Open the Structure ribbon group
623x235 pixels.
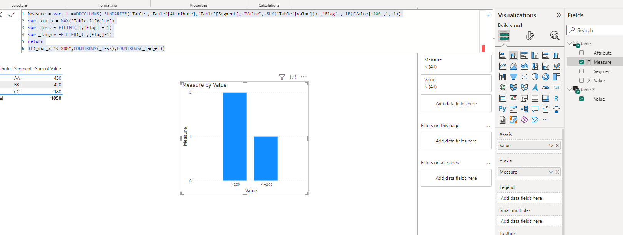19,5
